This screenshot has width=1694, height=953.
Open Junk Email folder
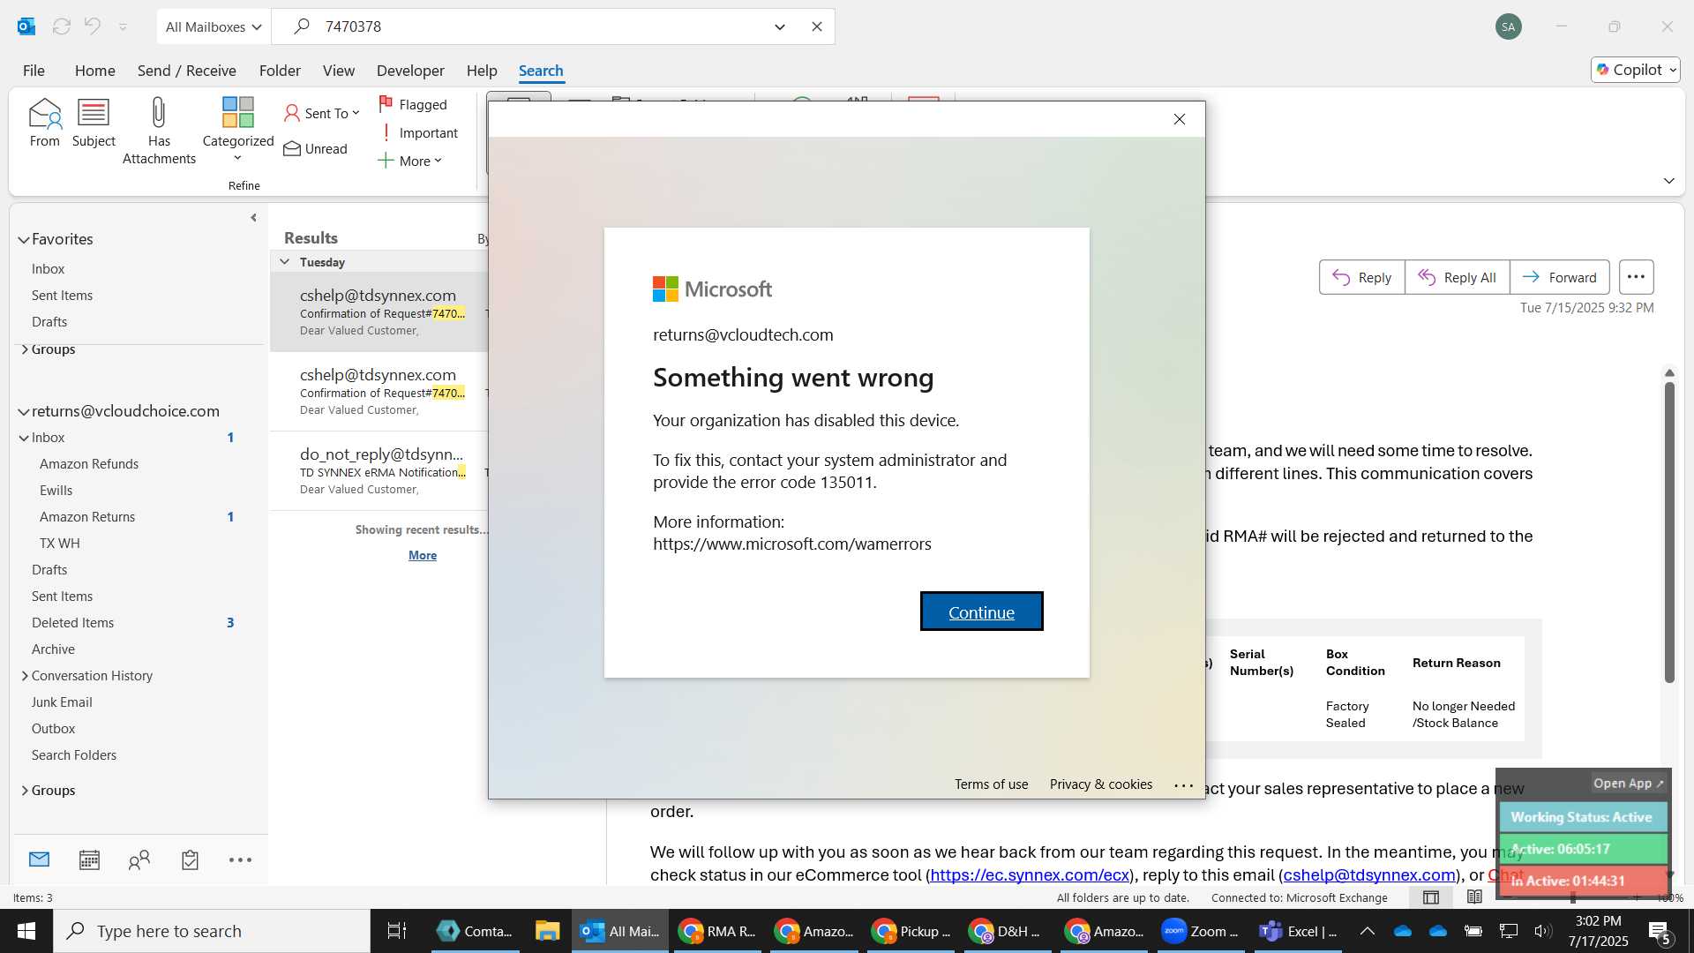(62, 702)
